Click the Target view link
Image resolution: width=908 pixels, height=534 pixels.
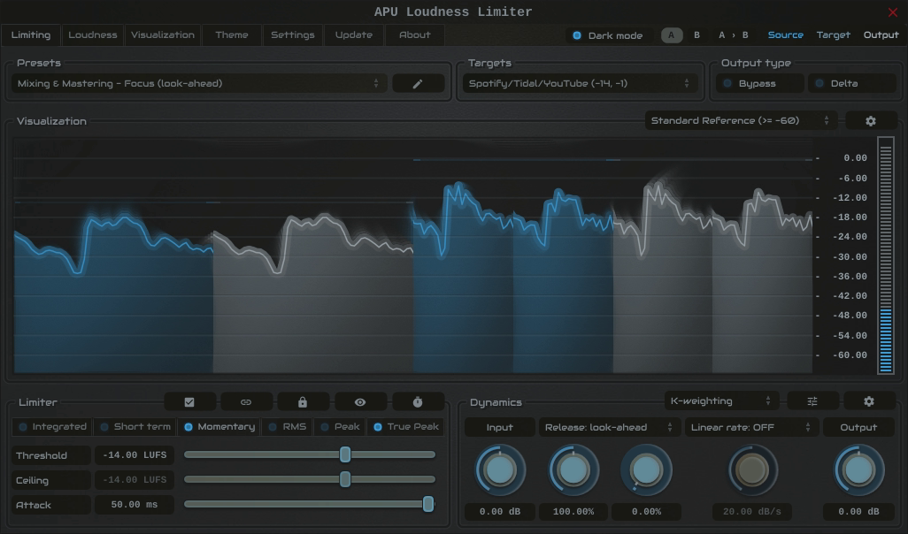(834, 34)
